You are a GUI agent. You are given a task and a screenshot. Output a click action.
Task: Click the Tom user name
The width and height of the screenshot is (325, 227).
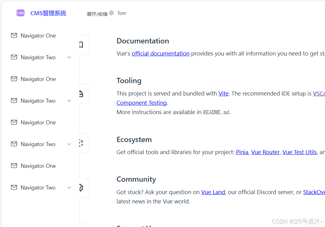point(121,13)
